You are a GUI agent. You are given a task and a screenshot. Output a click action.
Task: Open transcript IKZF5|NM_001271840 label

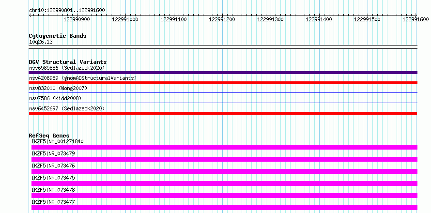pyautogui.click(x=58, y=141)
